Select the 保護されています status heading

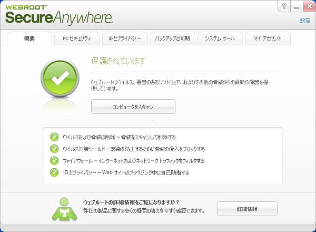118,61
